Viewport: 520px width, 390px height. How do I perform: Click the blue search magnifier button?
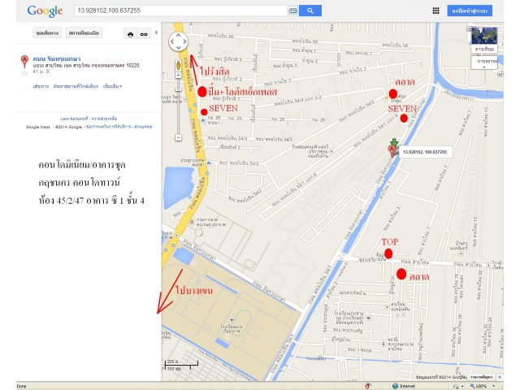point(310,11)
